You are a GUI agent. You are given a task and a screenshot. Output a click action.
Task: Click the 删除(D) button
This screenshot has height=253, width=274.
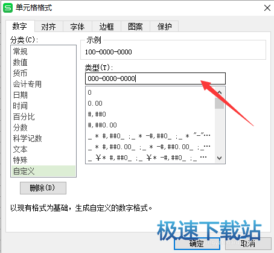(x=43, y=188)
